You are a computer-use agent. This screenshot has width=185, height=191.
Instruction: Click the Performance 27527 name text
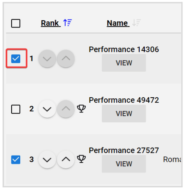point(124,150)
